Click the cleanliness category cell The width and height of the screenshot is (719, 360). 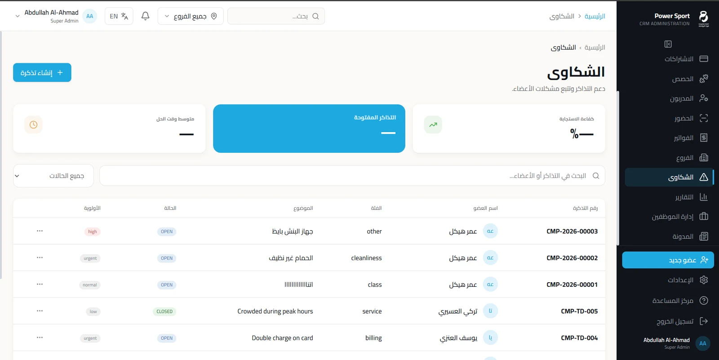pyautogui.click(x=366, y=258)
